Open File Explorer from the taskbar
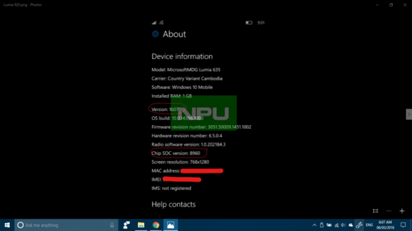The width and height of the screenshot is (412, 231). coord(141,225)
